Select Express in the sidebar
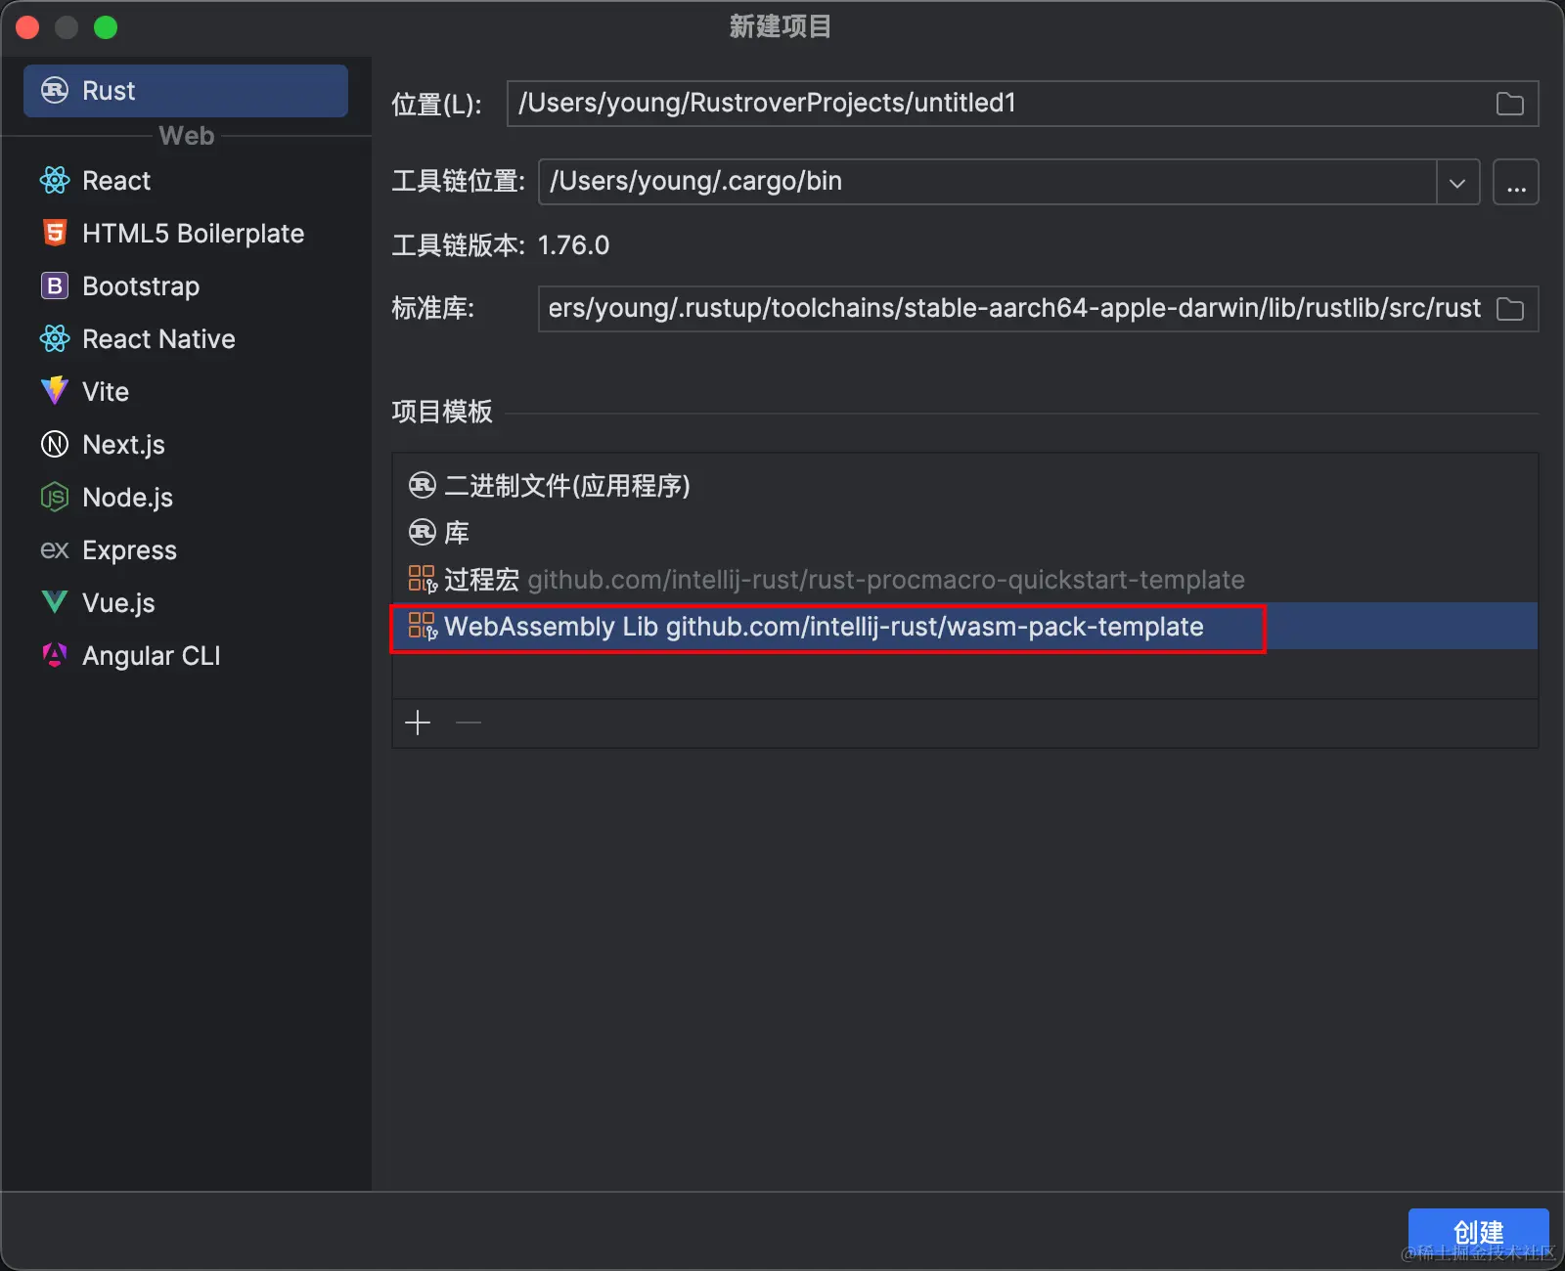This screenshot has width=1565, height=1271. coord(186,550)
